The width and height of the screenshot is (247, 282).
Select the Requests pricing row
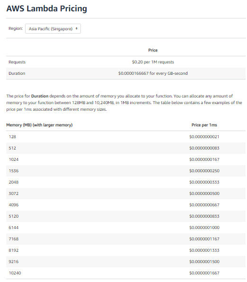tap(126, 62)
